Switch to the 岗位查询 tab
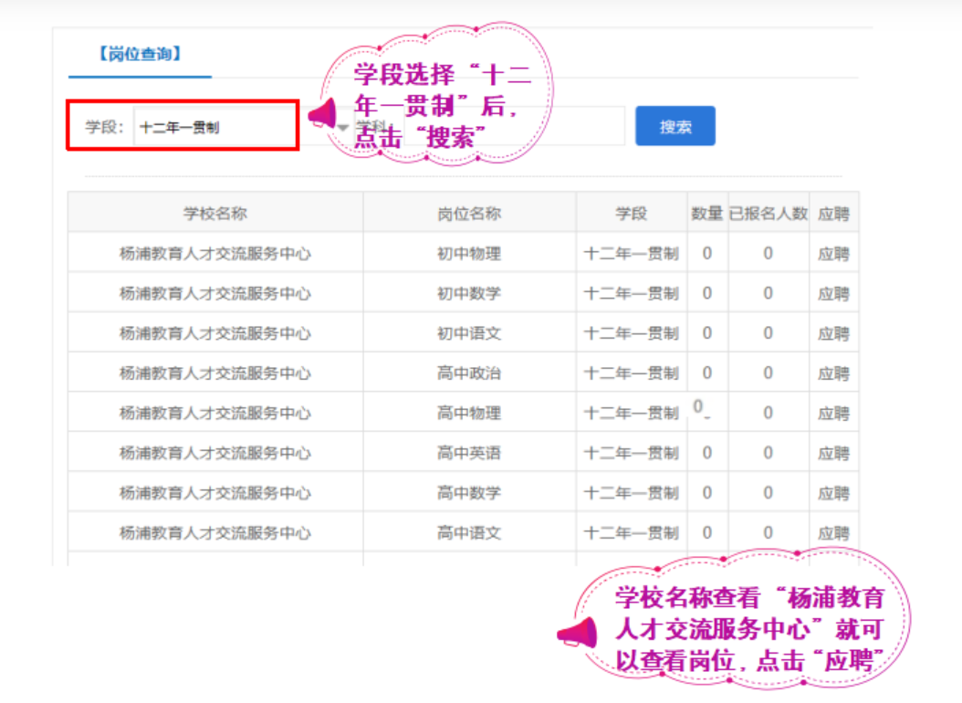Screen dimensions: 962x703 click(140, 54)
